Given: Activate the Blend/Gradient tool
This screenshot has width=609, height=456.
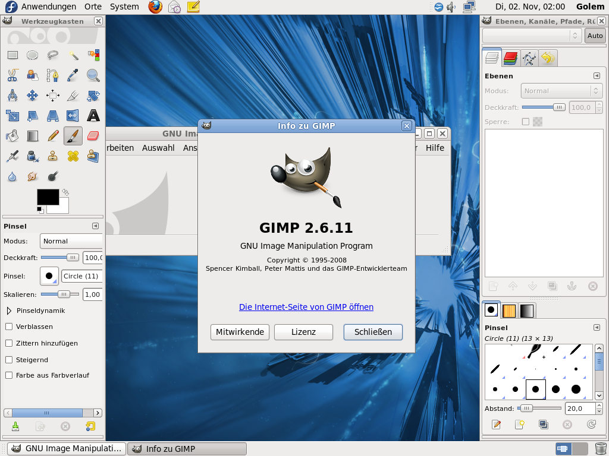Looking at the screenshot, I should [33, 136].
